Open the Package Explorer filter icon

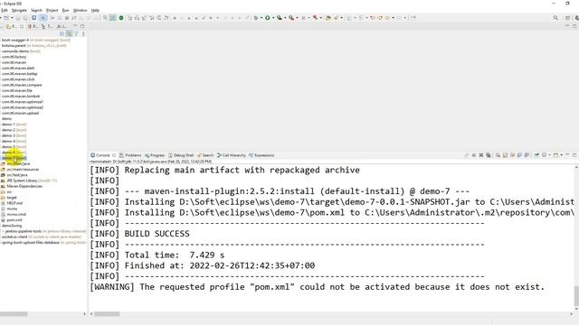pyautogui.click(x=76, y=33)
